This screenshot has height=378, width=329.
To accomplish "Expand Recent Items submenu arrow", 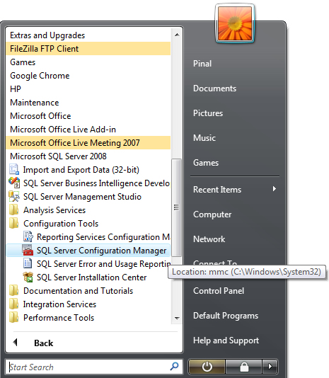I will click(275, 189).
